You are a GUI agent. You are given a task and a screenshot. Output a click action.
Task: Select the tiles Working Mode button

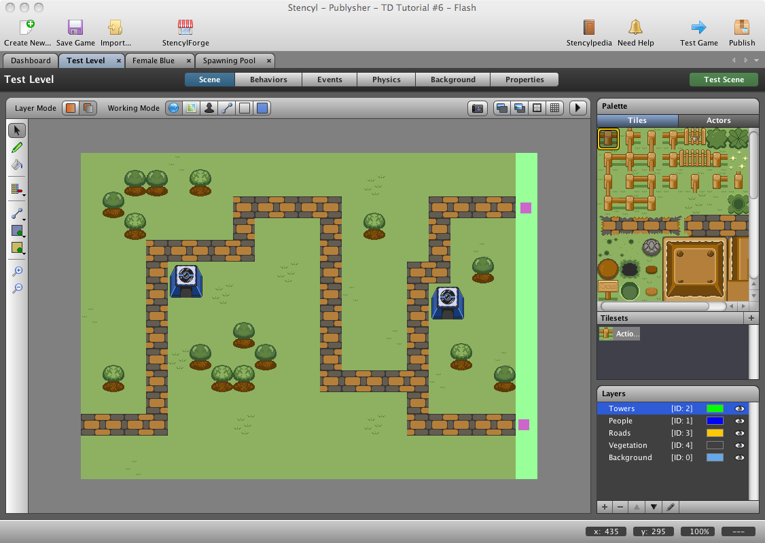[x=192, y=108]
